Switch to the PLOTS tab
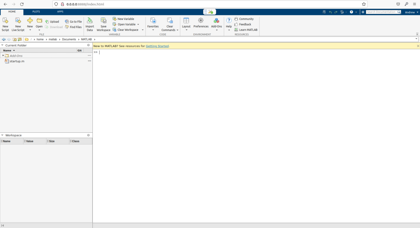The height and width of the screenshot is (228, 420). (x=36, y=12)
